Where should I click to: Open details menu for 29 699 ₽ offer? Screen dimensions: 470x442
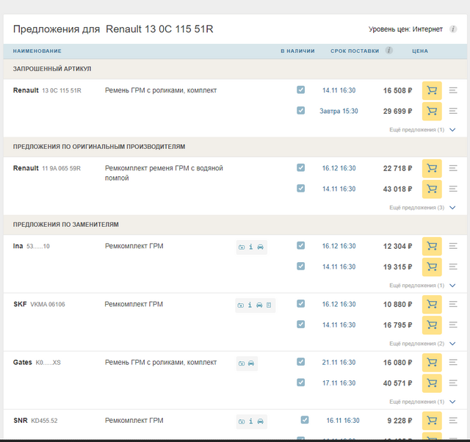click(453, 111)
